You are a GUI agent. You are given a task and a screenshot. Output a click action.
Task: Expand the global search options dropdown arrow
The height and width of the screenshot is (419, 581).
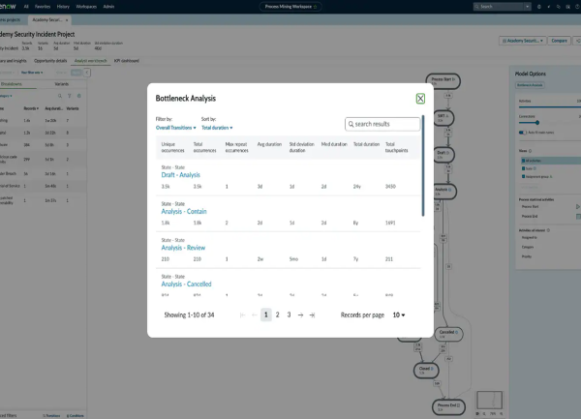click(x=528, y=7)
